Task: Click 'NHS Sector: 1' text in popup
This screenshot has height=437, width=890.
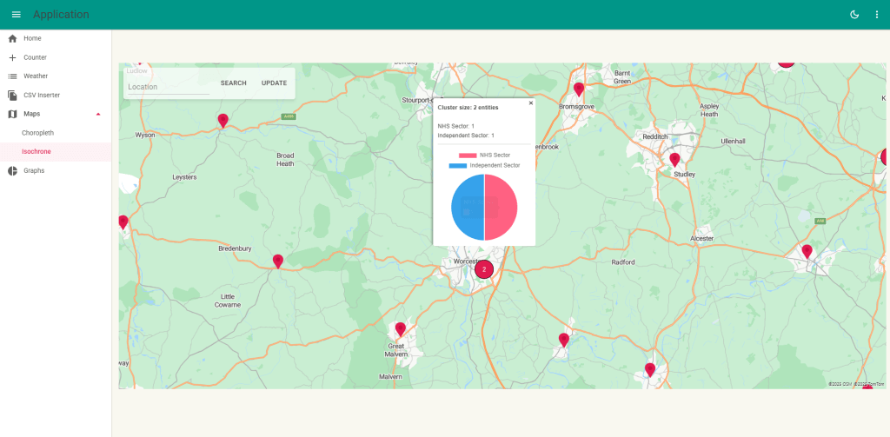Action: [x=455, y=126]
